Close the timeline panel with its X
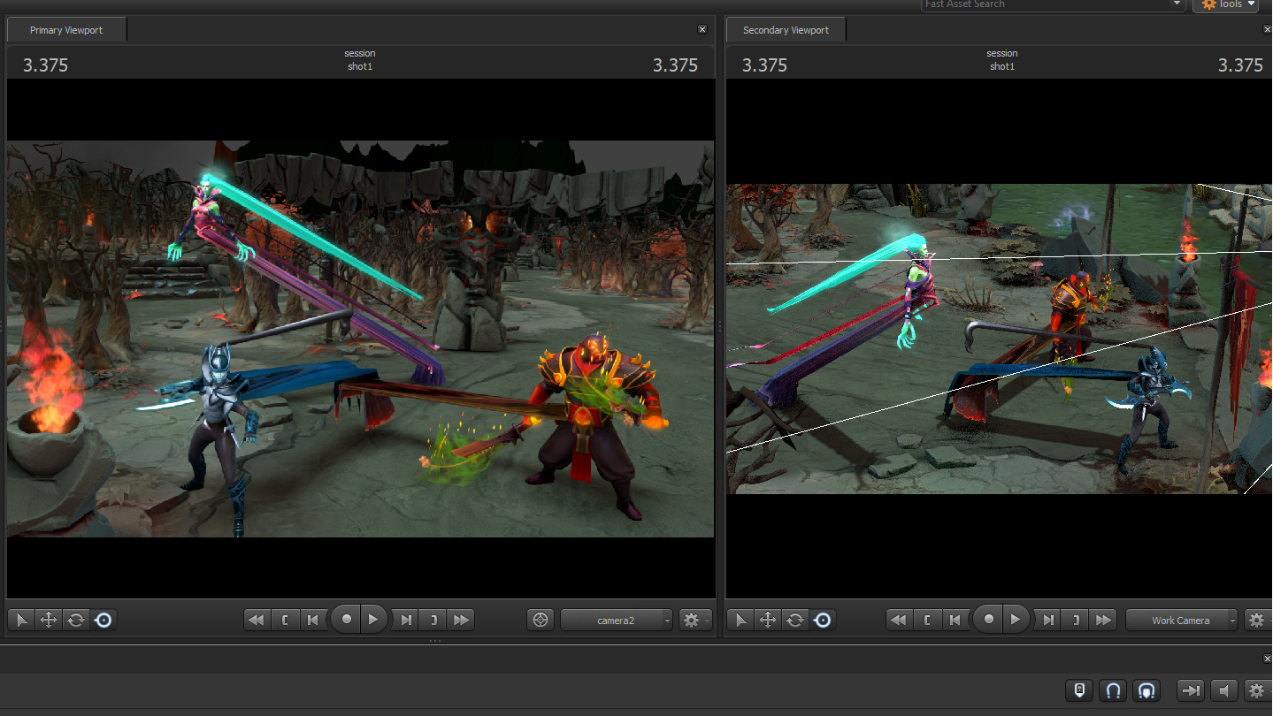 [x=1268, y=659]
